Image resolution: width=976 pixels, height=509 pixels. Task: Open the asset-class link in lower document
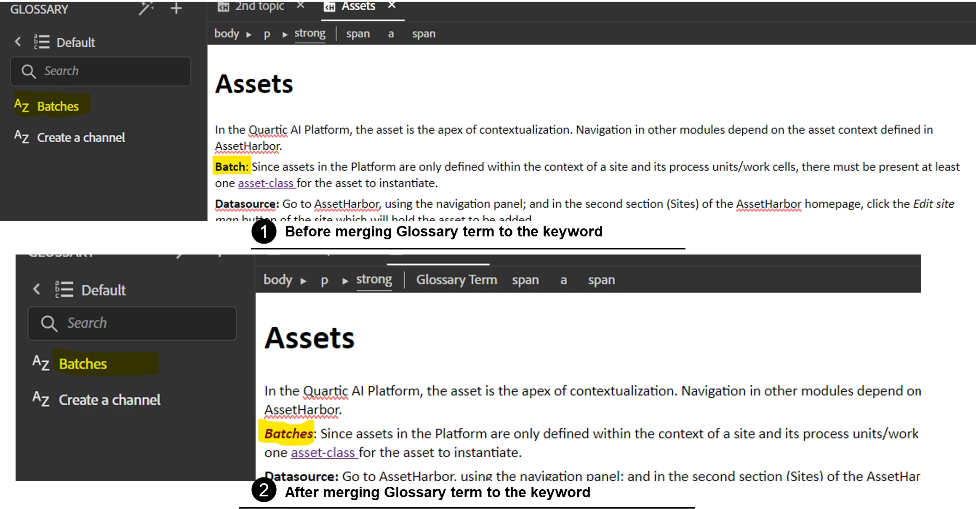point(323,453)
